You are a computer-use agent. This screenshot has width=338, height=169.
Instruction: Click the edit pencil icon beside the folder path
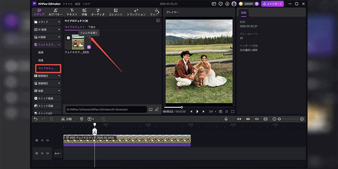157,109
